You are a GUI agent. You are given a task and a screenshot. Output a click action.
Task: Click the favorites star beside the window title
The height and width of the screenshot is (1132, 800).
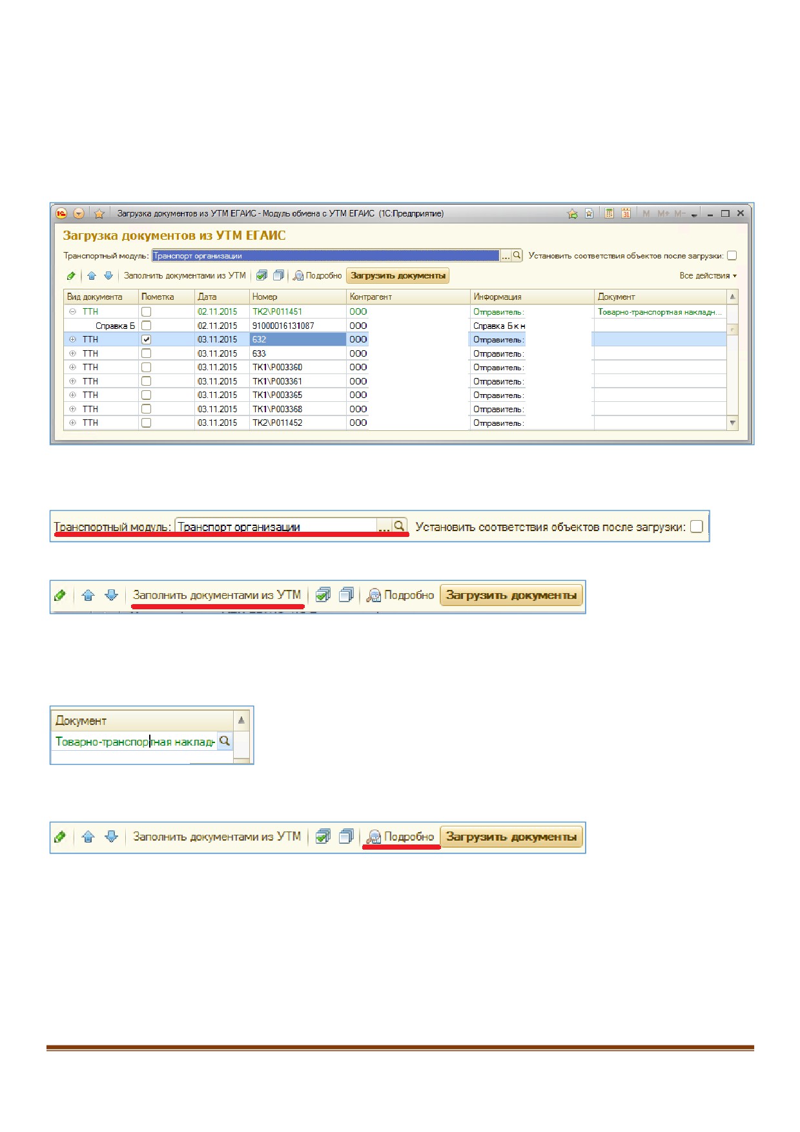click(99, 213)
